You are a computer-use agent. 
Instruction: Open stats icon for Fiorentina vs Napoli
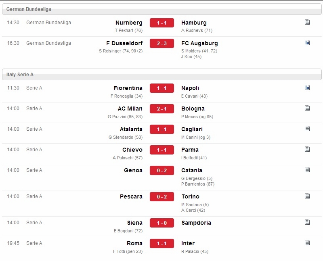click(307, 88)
